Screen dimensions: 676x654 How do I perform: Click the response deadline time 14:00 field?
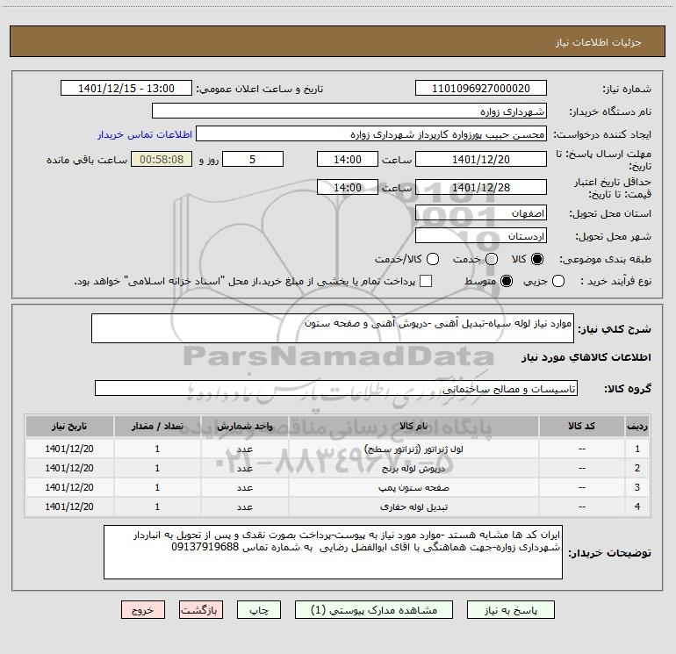348,159
